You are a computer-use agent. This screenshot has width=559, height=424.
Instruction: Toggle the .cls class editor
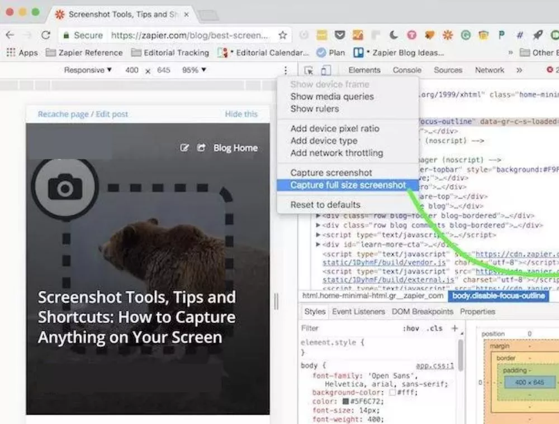point(434,328)
